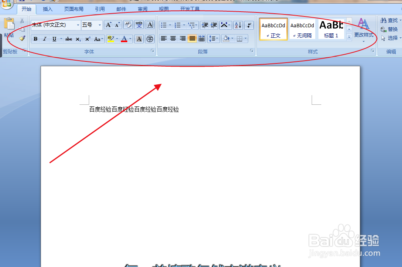Toggle Underline formatting
The image size is (402, 267).
(x=54, y=39)
